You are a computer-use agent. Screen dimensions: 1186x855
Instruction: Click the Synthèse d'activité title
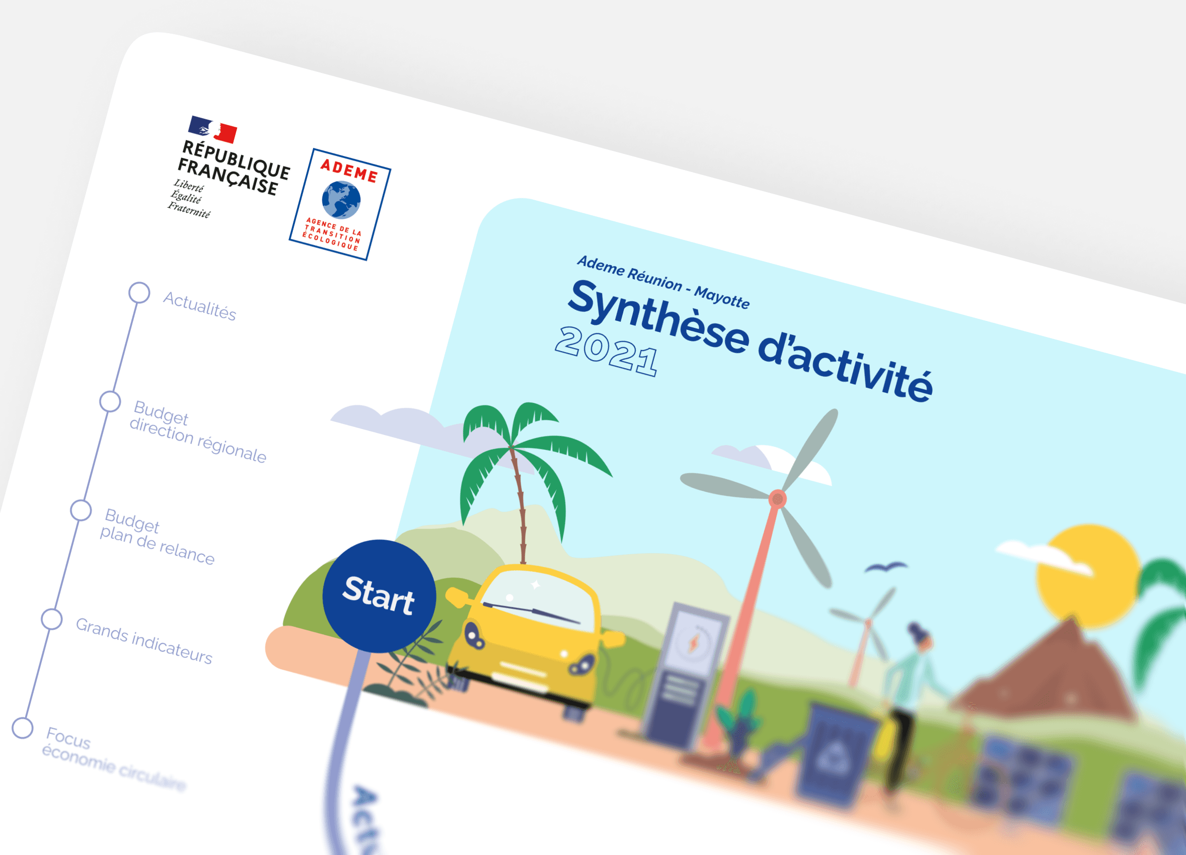click(x=751, y=339)
